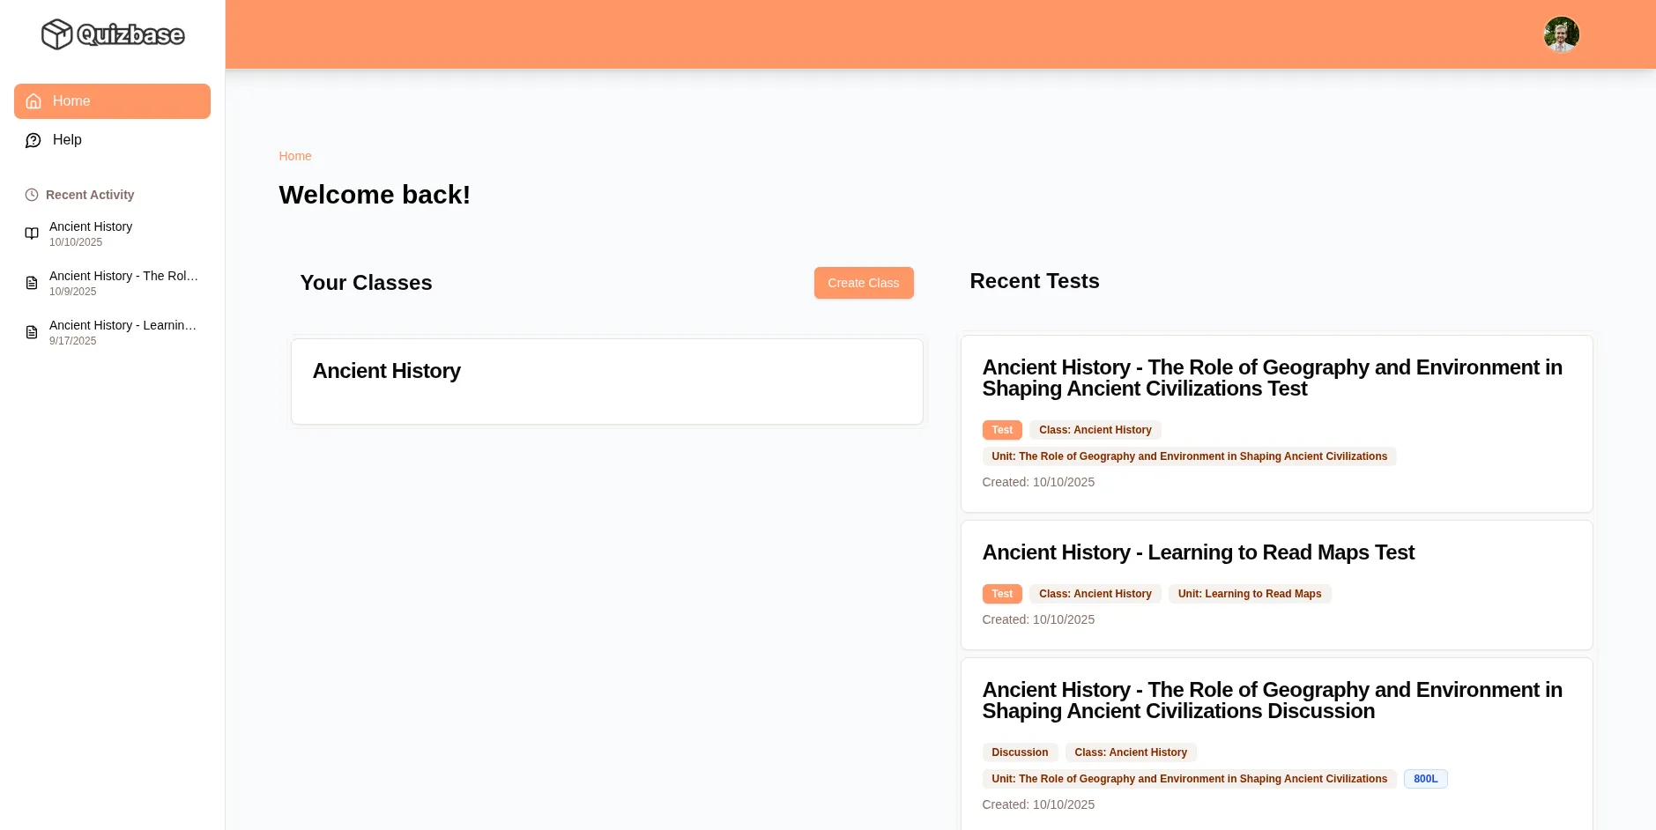The image size is (1656, 830).
Task: Select the Home sidebar menu item
Action: pyautogui.click(x=112, y=101)
